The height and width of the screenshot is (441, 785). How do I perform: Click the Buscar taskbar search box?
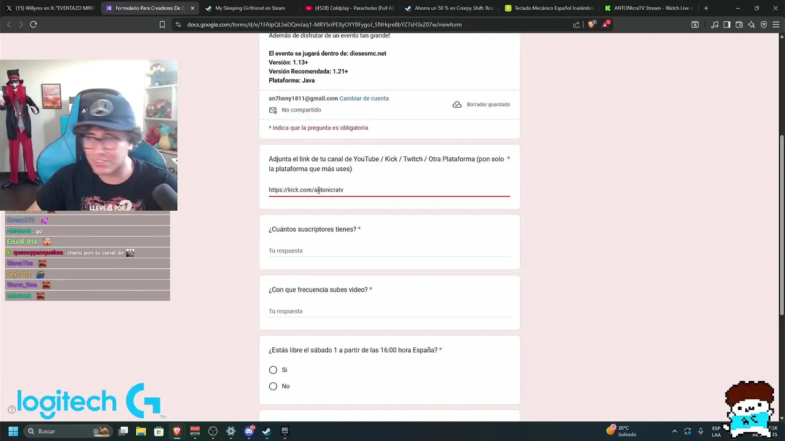pyautogui.click(x=69, y=431)
